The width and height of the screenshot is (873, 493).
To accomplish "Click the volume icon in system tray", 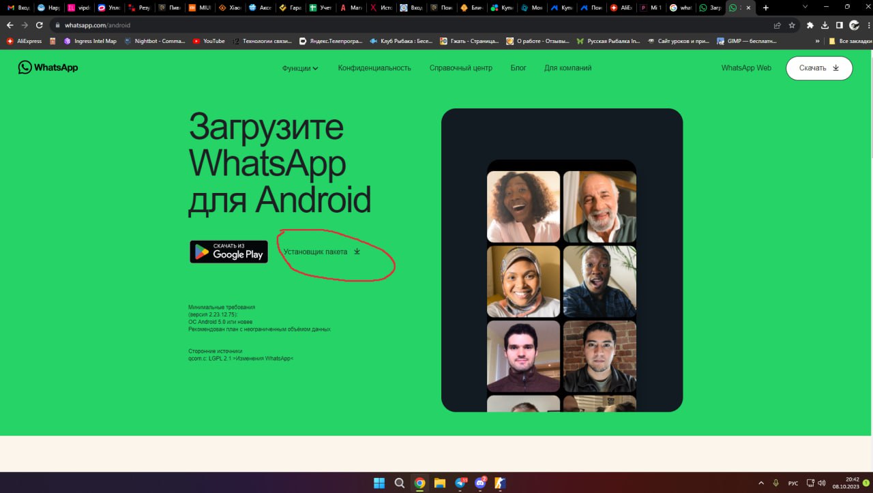I will [x=822, y=483].
